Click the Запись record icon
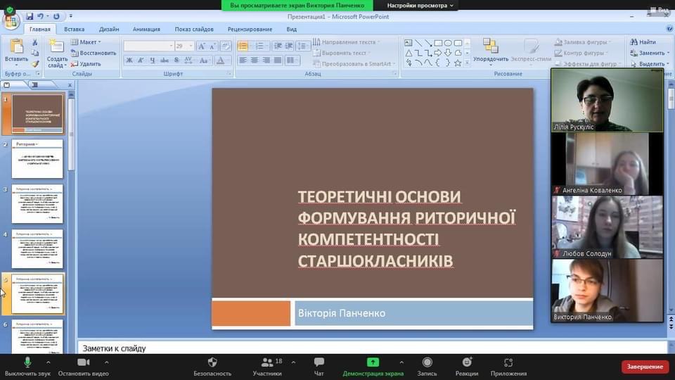The width and height of the screenshot is (675, 380). [427, 362]
